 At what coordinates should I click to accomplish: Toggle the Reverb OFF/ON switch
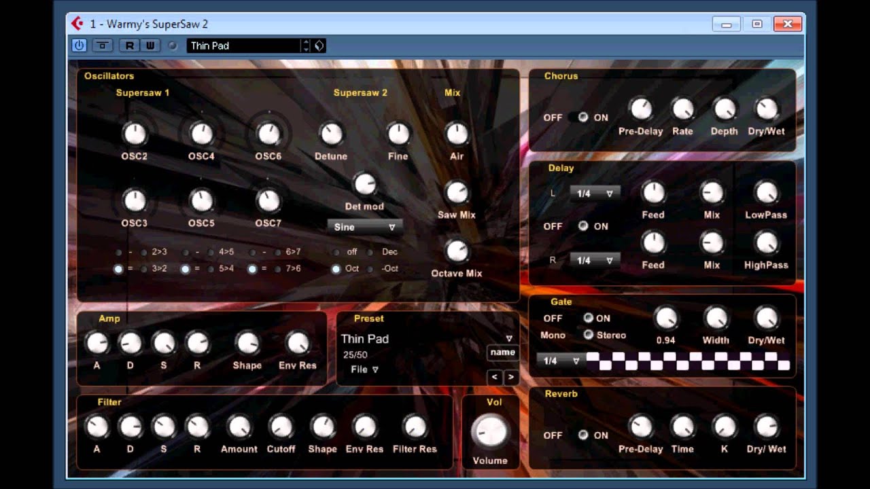(582, 435)
